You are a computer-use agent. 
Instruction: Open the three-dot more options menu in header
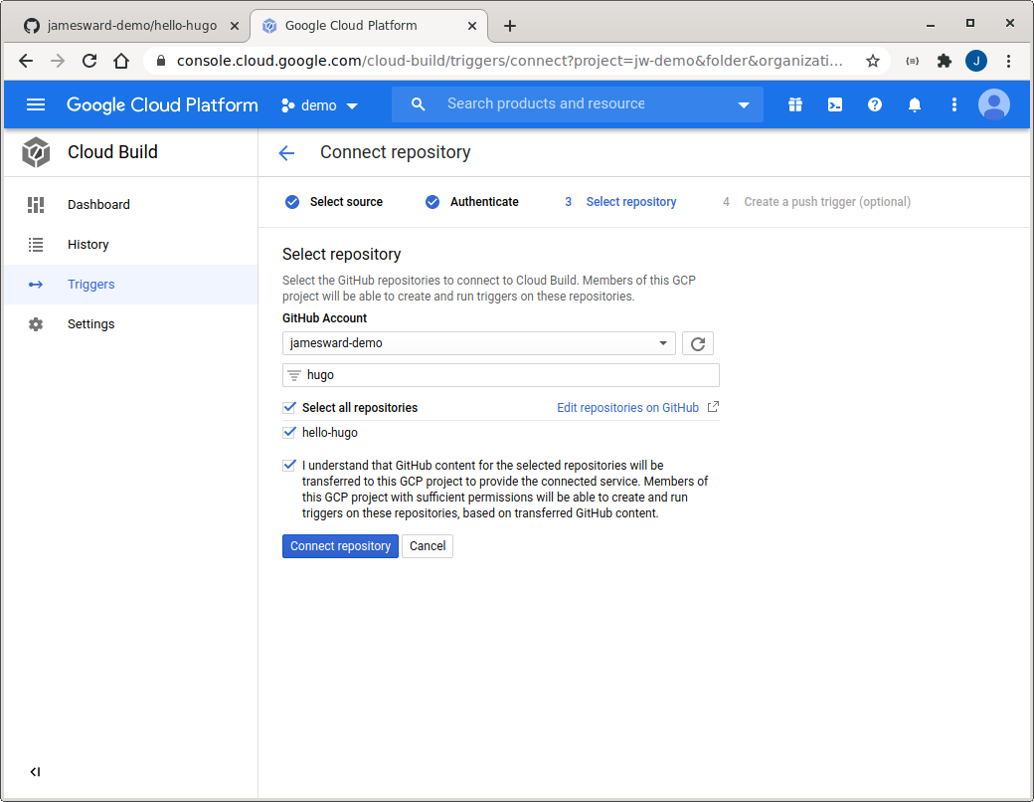[954, 104]
